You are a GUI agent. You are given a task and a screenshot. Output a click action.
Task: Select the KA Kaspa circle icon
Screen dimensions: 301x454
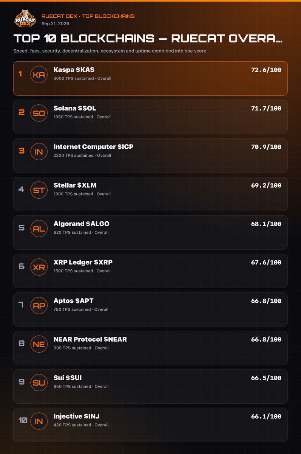click(x=39, y=75)
